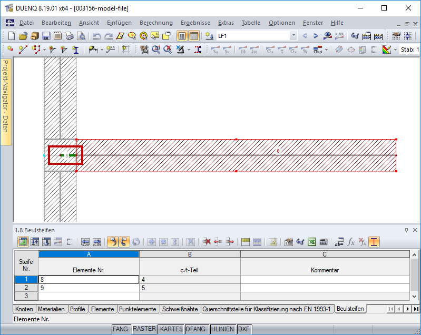Toggle the table display button
421x335 pixels.
(193, 36)
